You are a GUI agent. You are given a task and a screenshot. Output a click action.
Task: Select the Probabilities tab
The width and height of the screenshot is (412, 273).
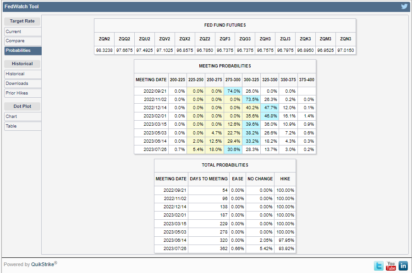pos(23,50)
